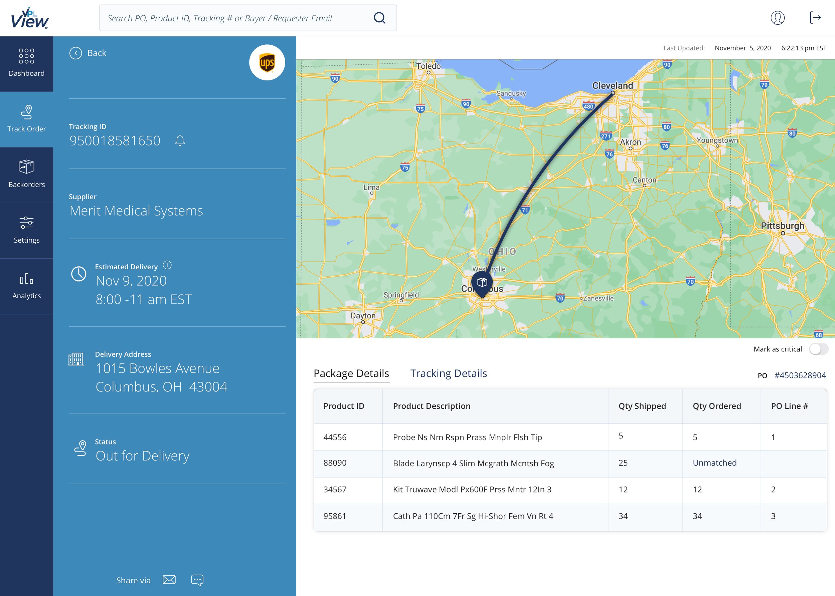Click Kit Truwave Modl Px600F description
Image resolution: width=835 pixels, height=596 pixels.
(x=472, y=490)
